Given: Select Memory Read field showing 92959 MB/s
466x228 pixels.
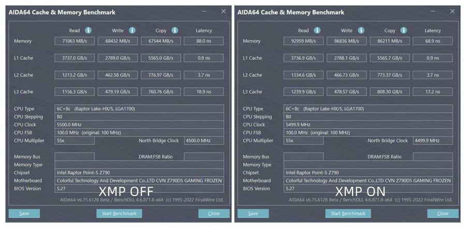Looking at the screenshot, I should tap(303, 41).
